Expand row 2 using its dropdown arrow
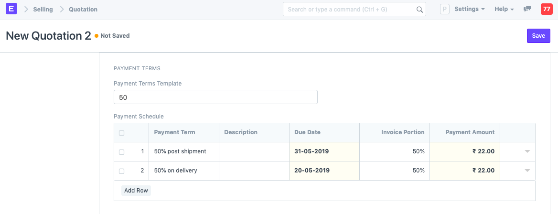Image resolution: width=558 pixels, height=214 pixels. (527, 171)
